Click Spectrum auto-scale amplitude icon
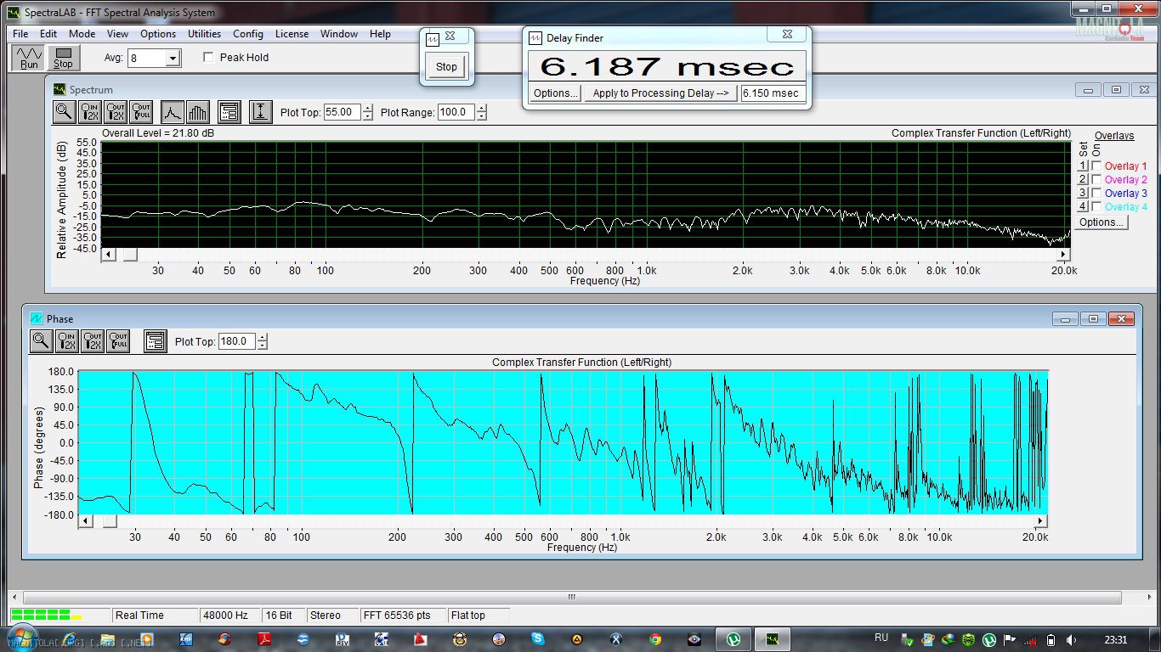Screen dimensions: 1161x652 point(260,111)
